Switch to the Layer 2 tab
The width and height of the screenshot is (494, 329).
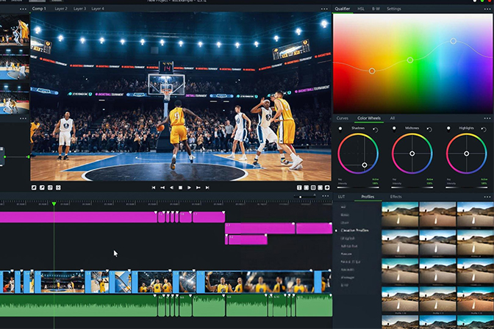61,9
